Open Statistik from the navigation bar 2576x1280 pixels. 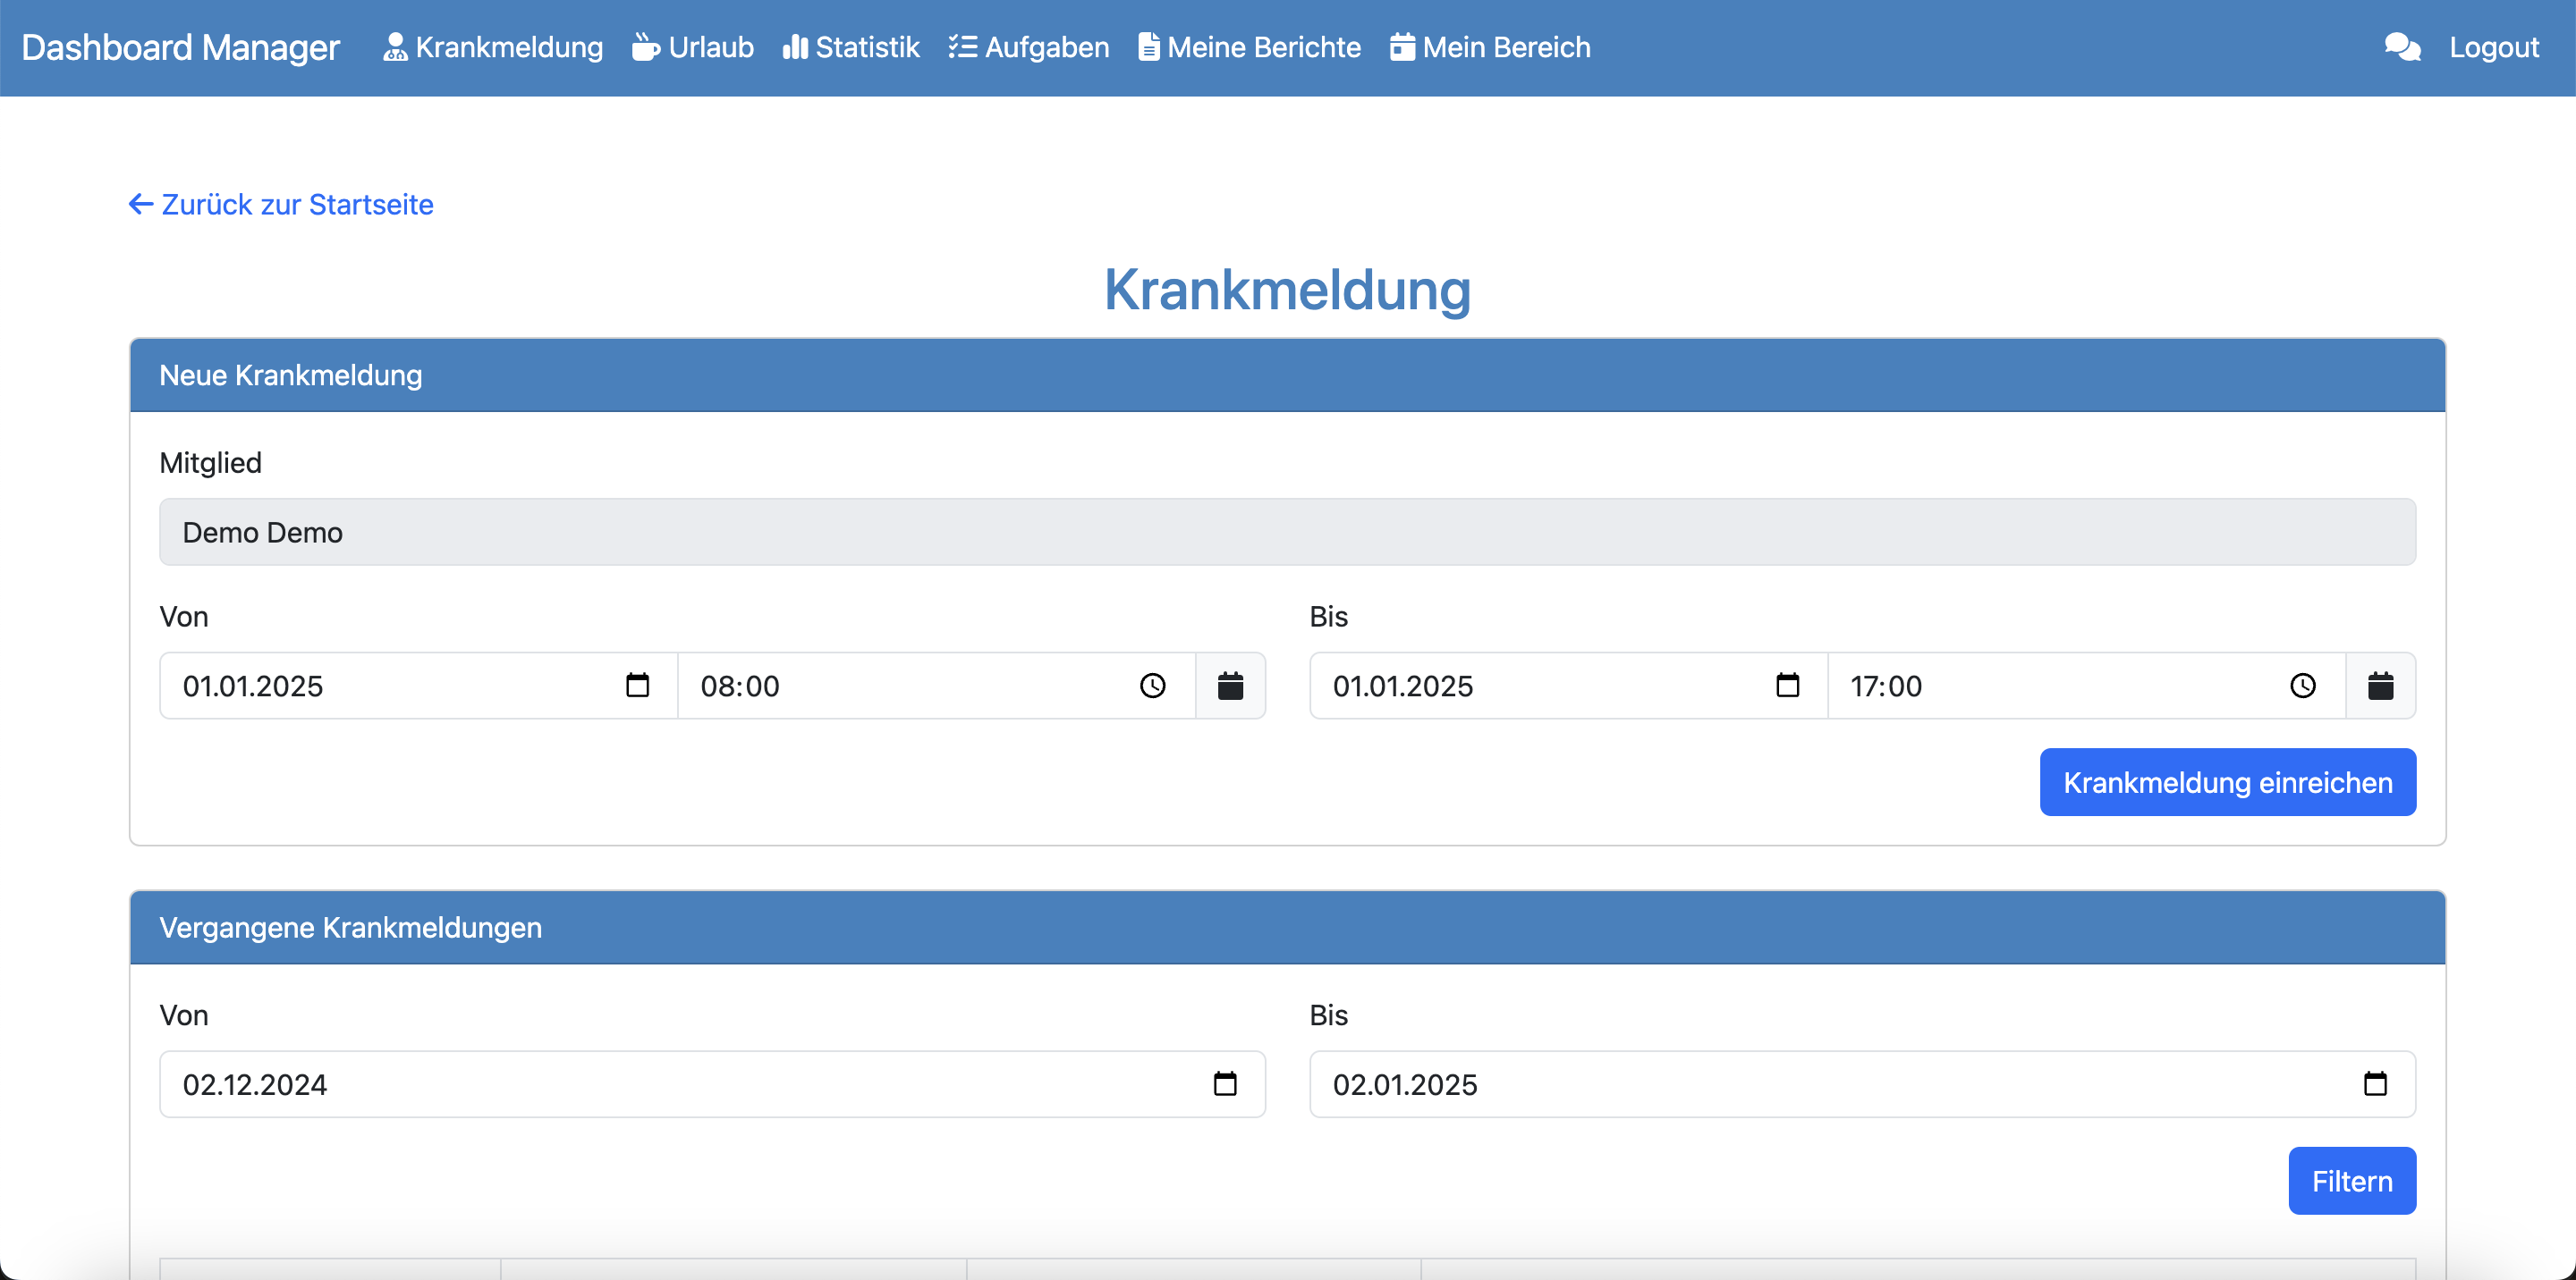(x=851, y=47)
